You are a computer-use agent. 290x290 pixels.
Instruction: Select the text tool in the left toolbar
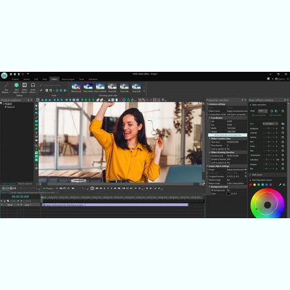coord(37,133)
